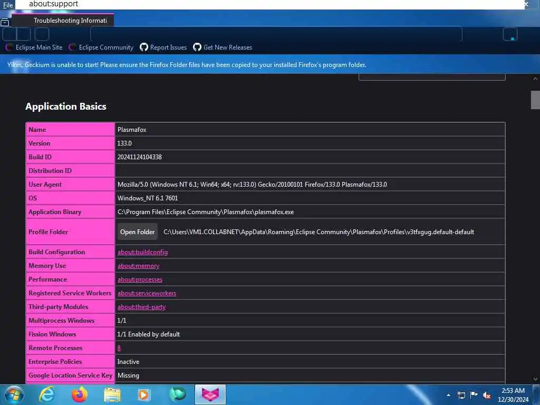This screenshot has width=540, height=405.
Task: Follow the about:buildconfig link
Action: pyautogui.click(x=142, y=252)
